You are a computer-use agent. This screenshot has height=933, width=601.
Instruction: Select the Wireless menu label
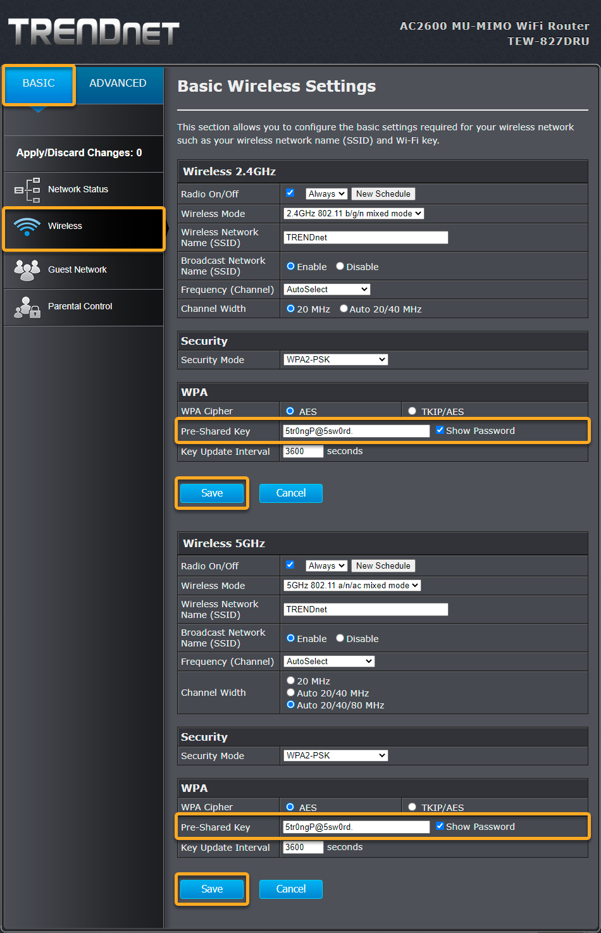click(x=65, y=226)
